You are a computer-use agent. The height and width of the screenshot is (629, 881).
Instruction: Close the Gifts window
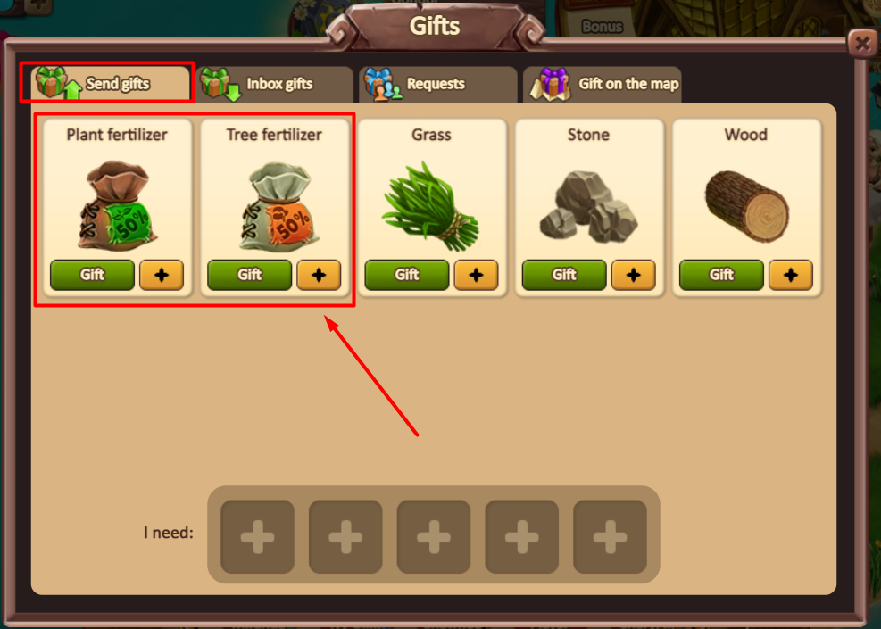coord(862,43)
